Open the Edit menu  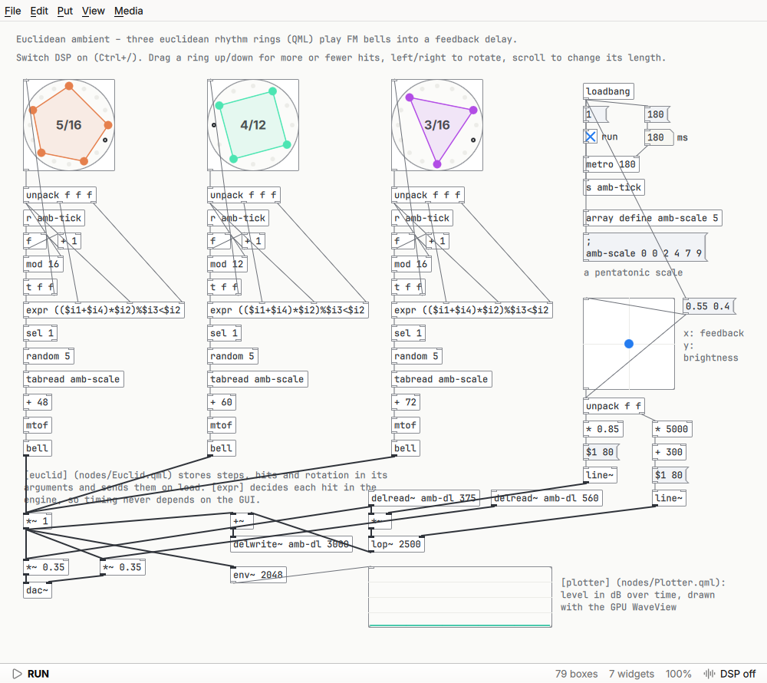point(39,11)
